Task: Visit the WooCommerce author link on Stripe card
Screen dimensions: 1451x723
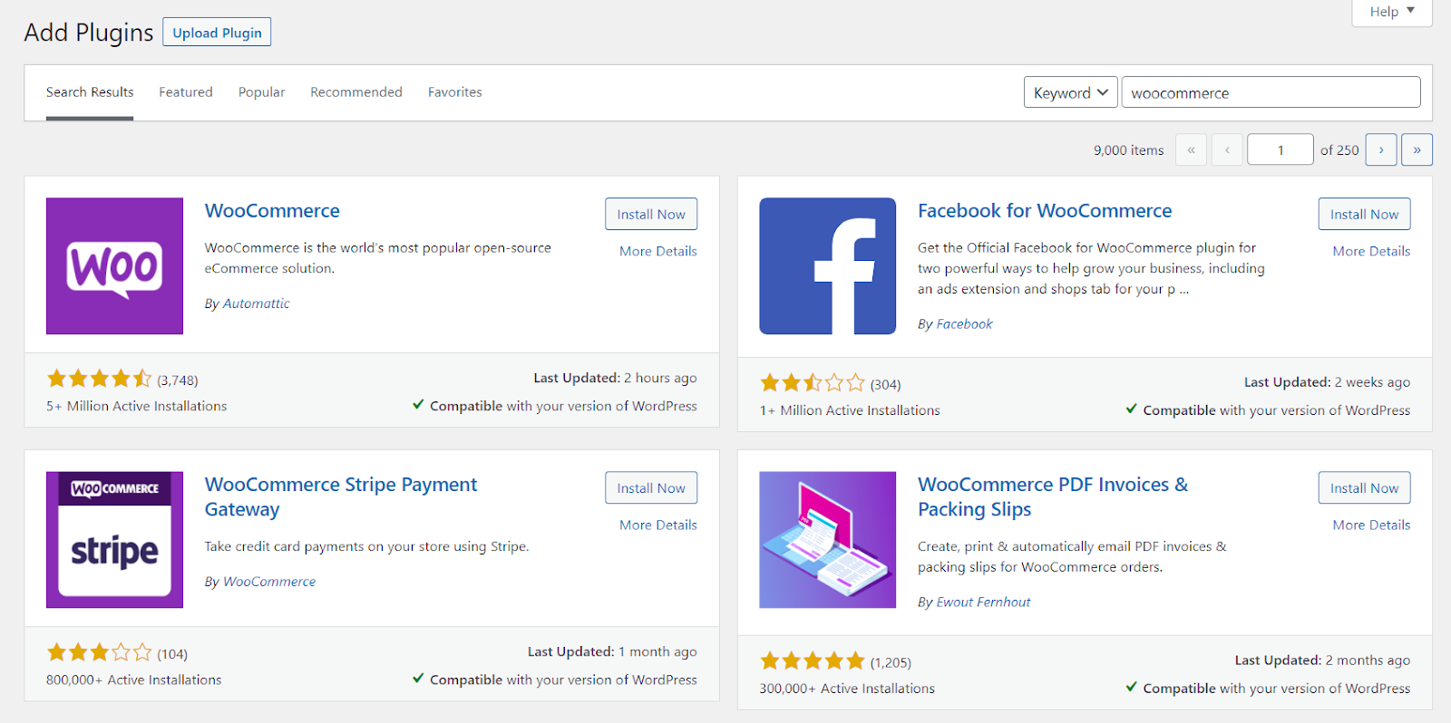Action: click(269, 582)
